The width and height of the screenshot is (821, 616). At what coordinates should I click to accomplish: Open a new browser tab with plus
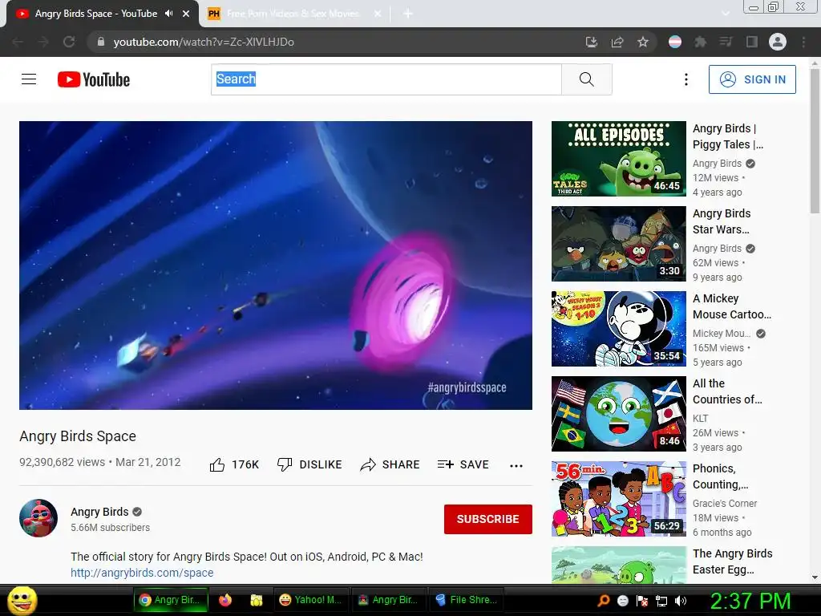click(408, 14)
